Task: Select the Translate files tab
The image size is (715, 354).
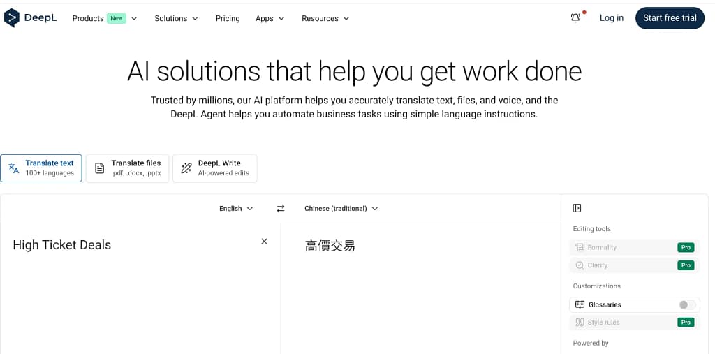Action: coord(127,168)
